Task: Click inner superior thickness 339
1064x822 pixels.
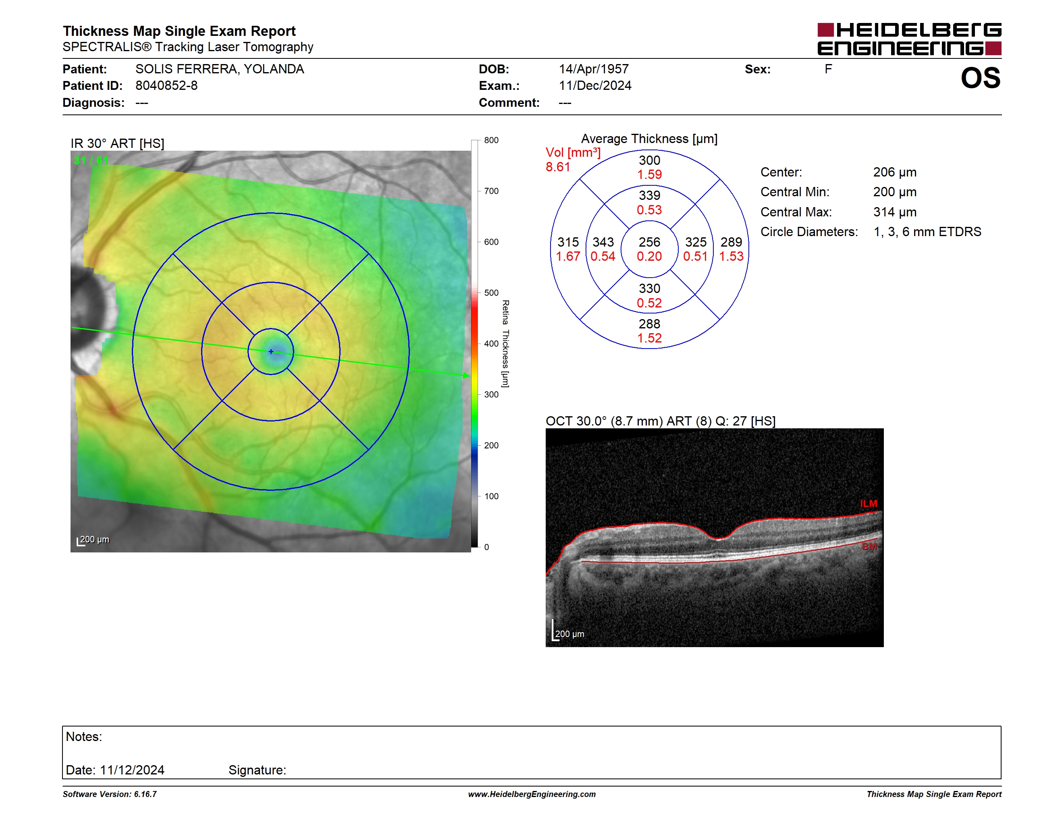Action: pyautogui.click(x=649, y=195)
